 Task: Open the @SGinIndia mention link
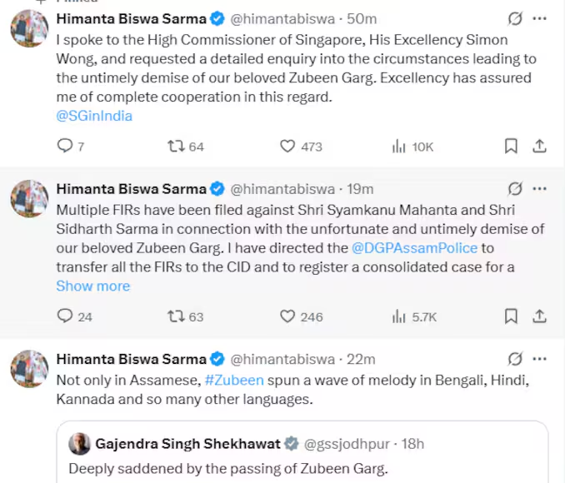[x=94, y=116]
